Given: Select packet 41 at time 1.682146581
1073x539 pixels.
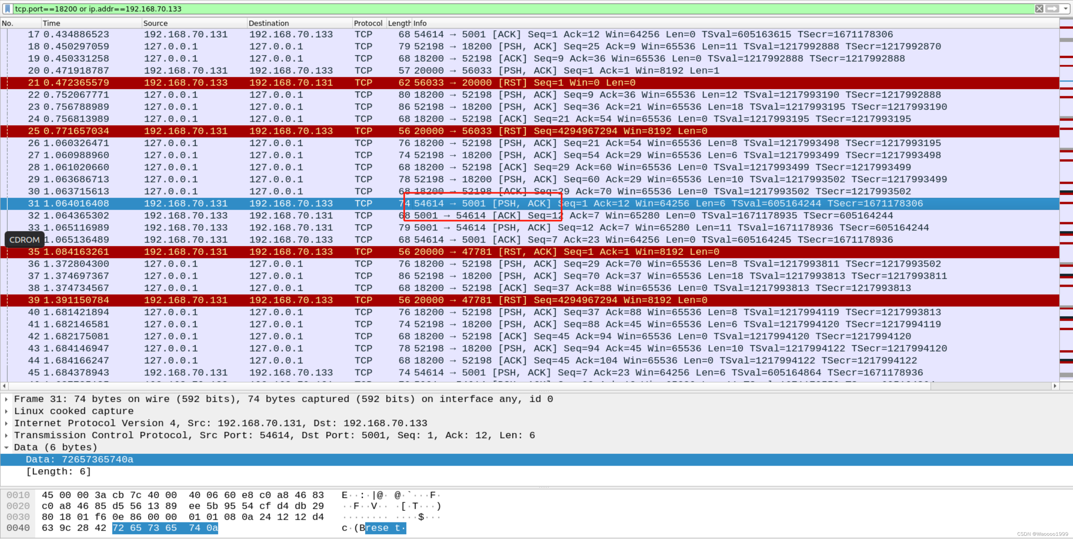Looking at the screenshot, I should (530, 324).
